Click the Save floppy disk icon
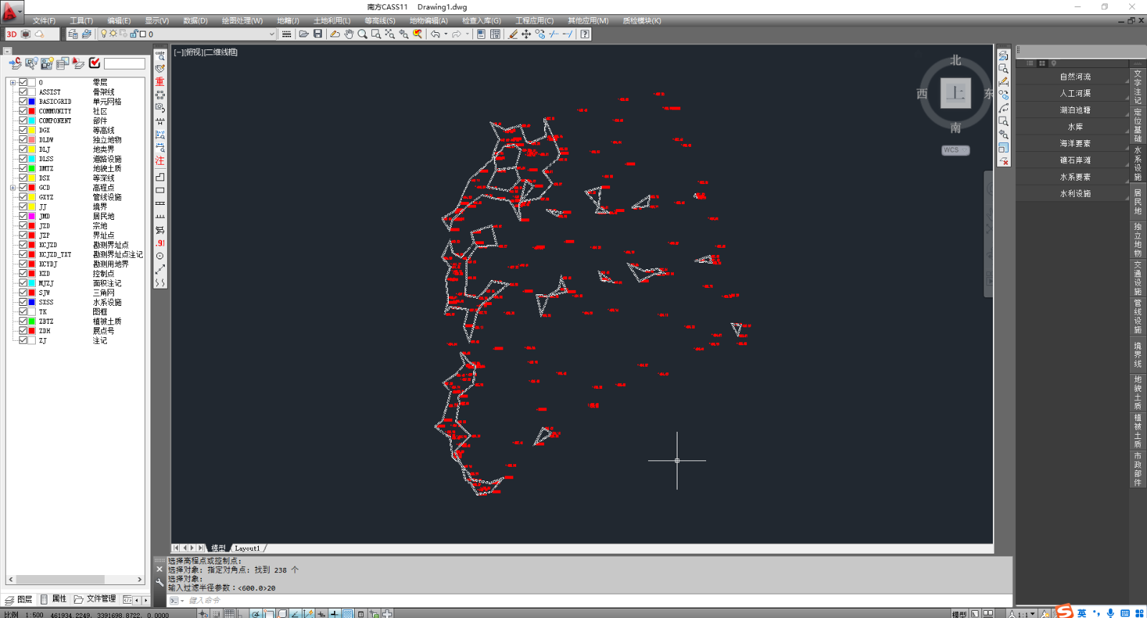This screenshot has height=618, width=1147. (318, 34)
